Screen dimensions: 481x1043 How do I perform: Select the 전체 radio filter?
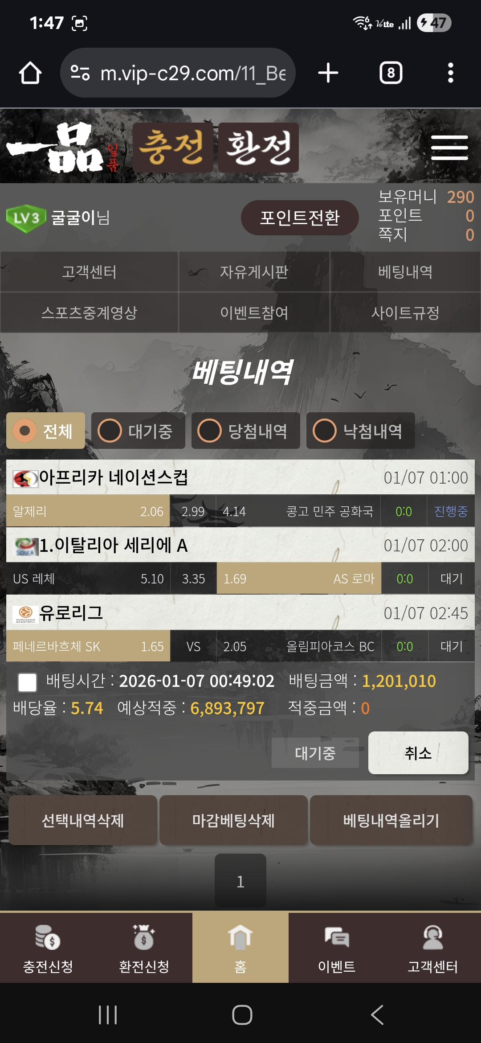[x=25, y=431]
